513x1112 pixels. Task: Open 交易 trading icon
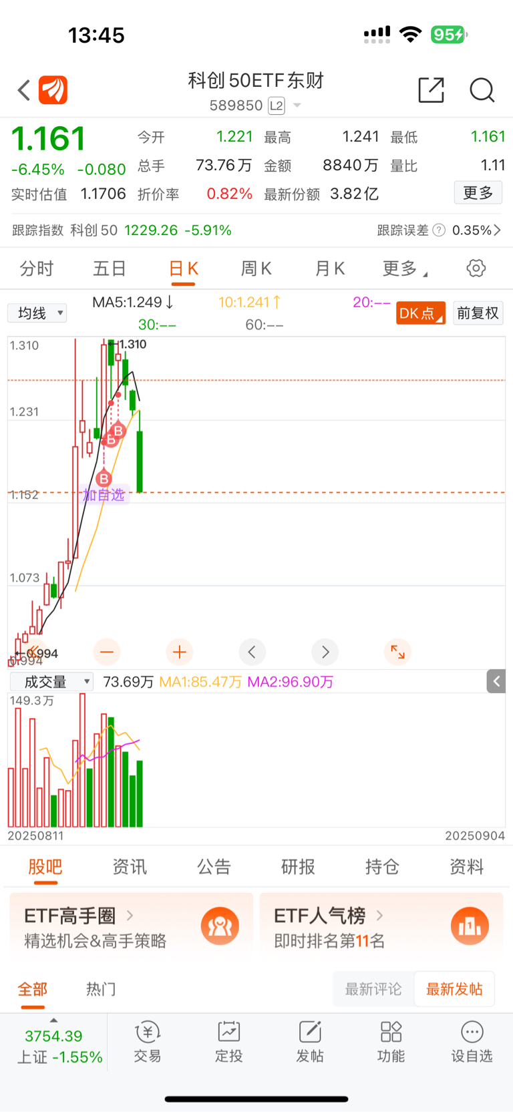(x=148, y=1042)
